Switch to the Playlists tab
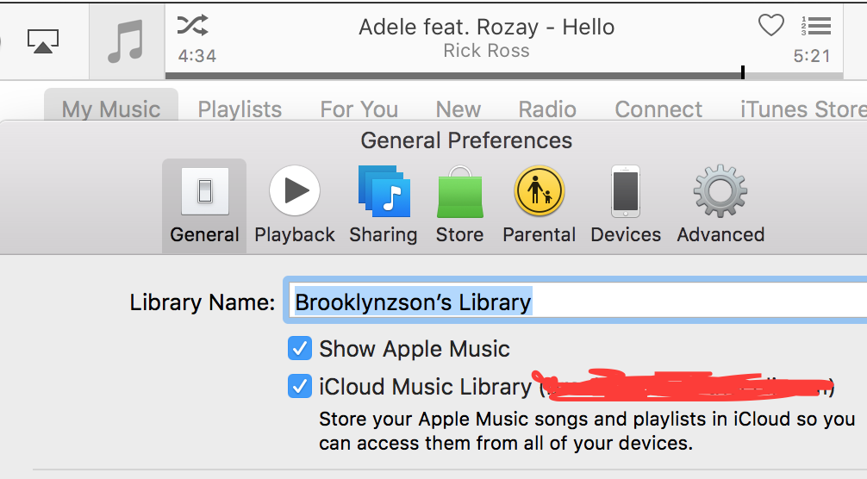The height and width of the screenshot is (479, 867). pyautogui.click(x=240, y=109)
